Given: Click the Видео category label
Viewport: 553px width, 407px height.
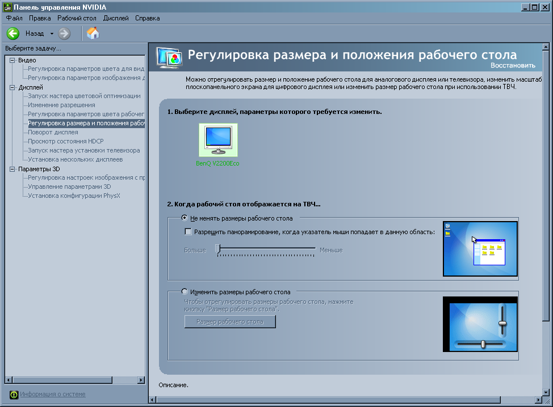Looking at the screenshot, I should pyautogui.click(x=27, y=60).
